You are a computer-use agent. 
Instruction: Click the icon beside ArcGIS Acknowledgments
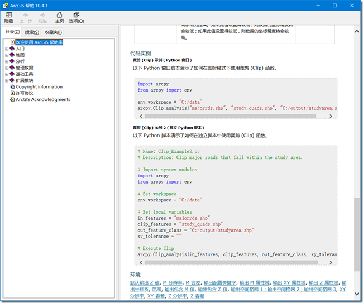(12, 99)
